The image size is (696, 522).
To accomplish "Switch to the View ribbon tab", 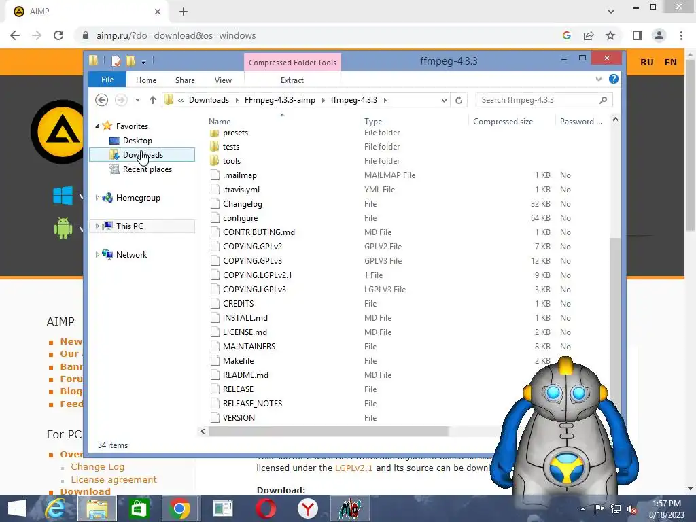I will (223, 80).
